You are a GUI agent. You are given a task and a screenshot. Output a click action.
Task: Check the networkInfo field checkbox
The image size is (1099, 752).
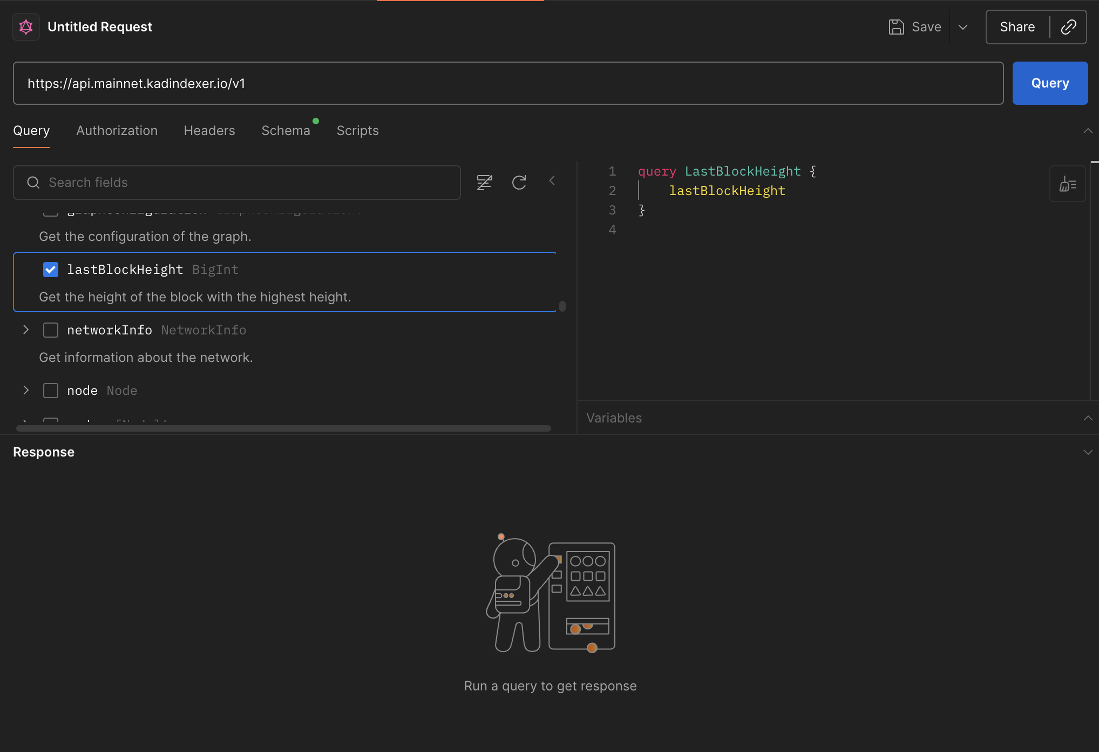(51, 330)
